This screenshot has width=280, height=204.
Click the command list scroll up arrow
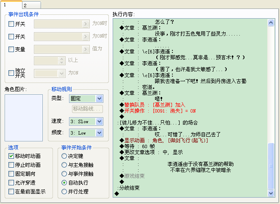[x=271, y=23]
